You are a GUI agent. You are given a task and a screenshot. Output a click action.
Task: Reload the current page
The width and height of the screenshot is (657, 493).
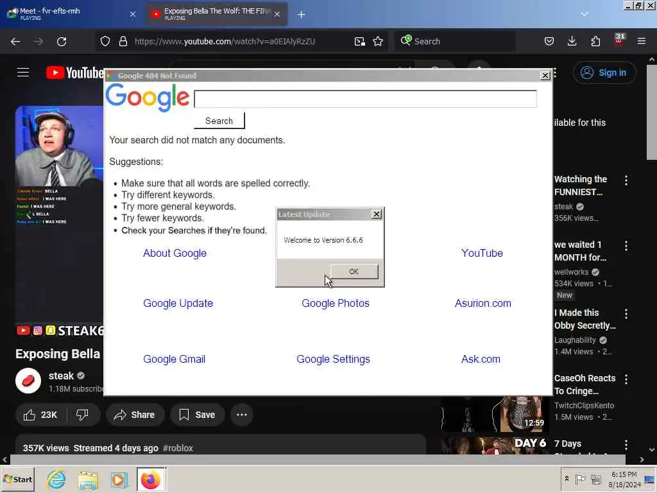pos(62,41)
